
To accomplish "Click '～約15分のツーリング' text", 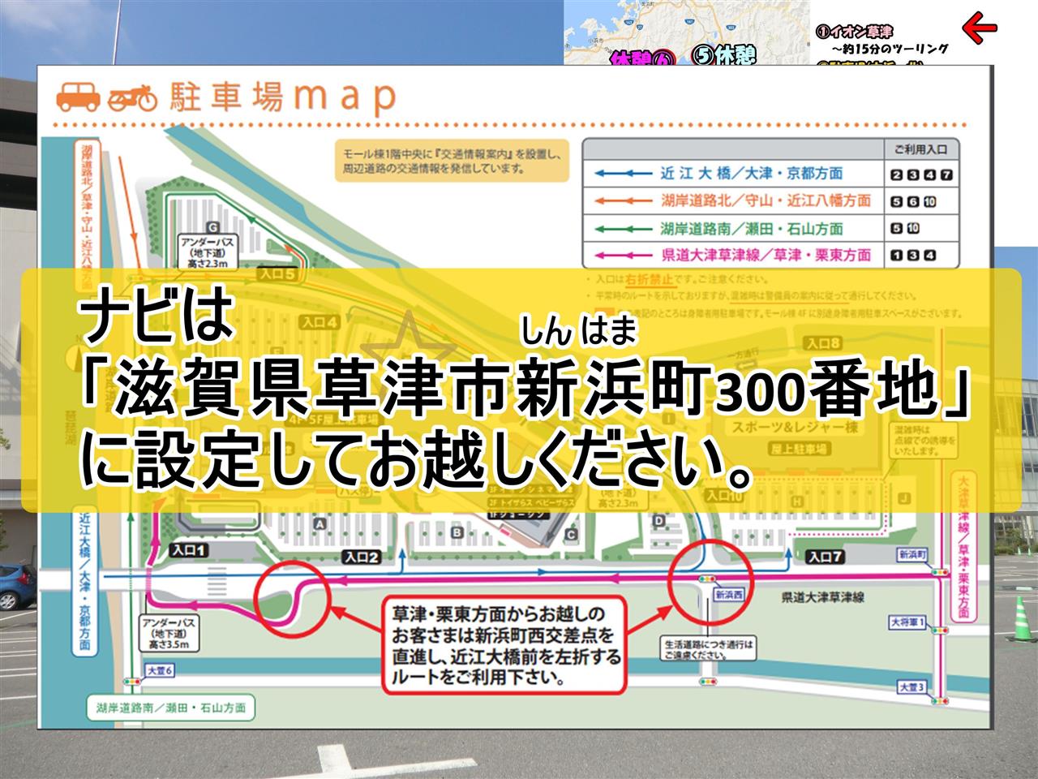I will (890, 49).
